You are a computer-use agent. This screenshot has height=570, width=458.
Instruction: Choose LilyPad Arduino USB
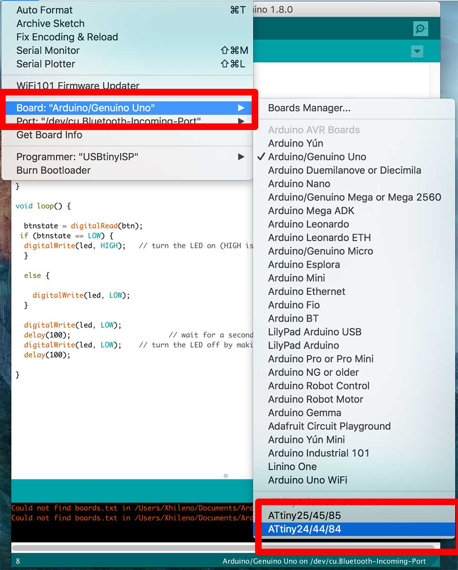[x=354, y=332]
